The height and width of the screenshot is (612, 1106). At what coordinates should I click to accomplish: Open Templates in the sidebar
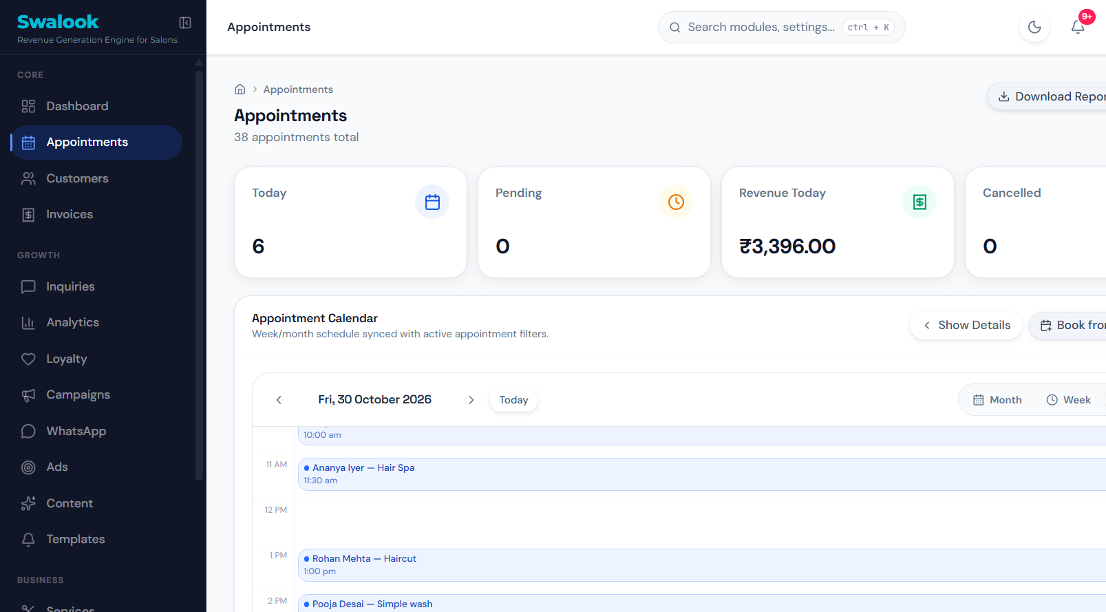point(96,539)
